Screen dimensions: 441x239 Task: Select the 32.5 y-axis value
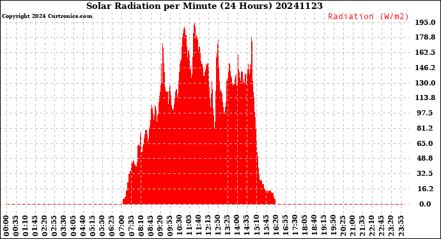pos(425,173)
